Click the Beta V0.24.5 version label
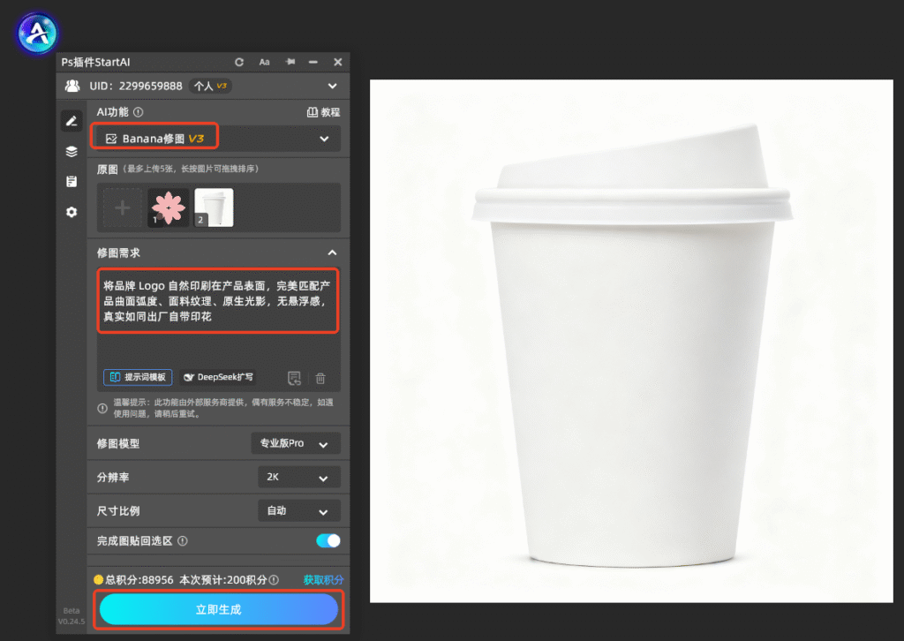 coord(72,616)
